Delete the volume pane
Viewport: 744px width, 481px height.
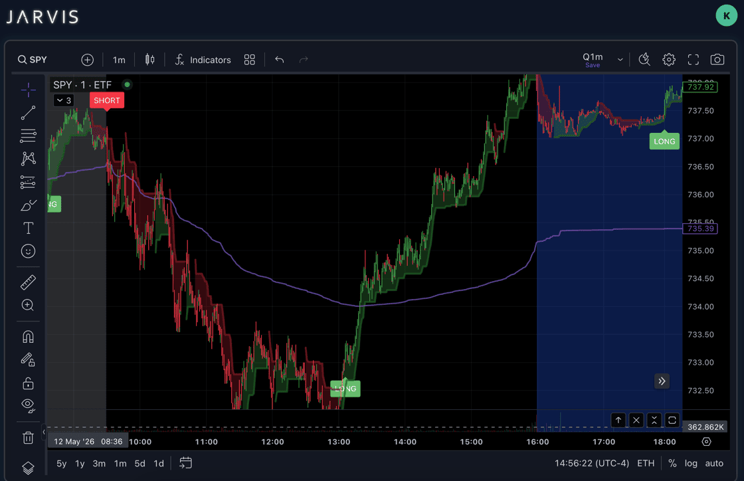[x=636, y=421]
